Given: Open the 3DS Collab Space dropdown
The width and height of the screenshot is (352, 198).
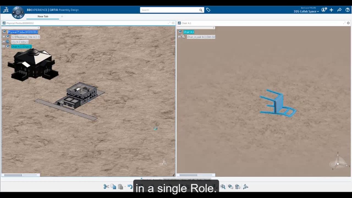Looking at the screenshot, I should pos(306,11).
